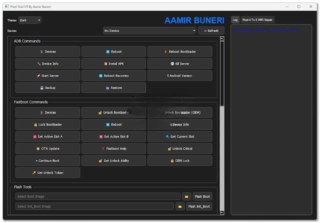Set Active Slot B

pyautogui.click(x=113, y=136)
